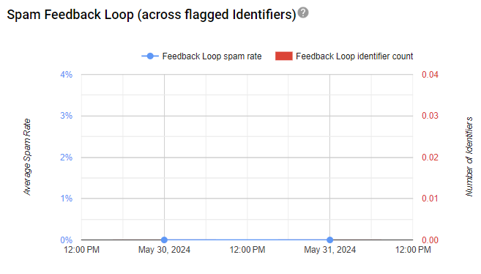Image resolution: width=481 pixels, height=274 pixels.
Task: Click the 0.00 label on right axis
Action: click(430, 240)
